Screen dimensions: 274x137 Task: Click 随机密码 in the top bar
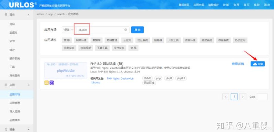(x=184, y=5)
